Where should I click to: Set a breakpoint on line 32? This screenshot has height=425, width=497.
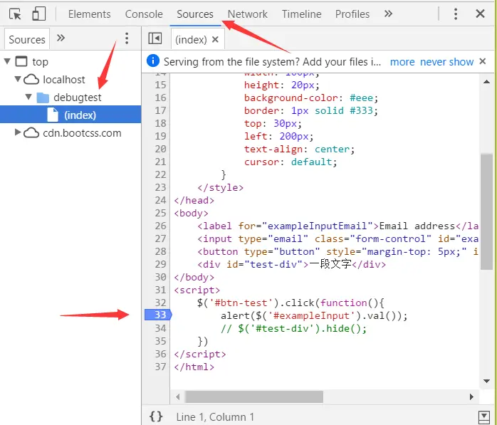pyautogui.click(x=160, y=303)
